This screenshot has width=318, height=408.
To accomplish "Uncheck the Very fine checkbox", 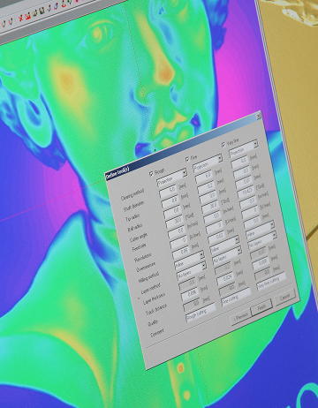I will point(223,145).
